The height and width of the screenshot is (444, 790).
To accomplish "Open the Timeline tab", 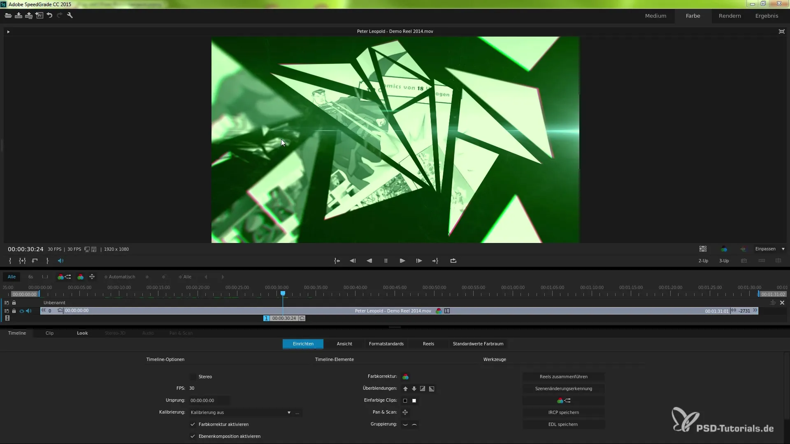I will point(17,333).
